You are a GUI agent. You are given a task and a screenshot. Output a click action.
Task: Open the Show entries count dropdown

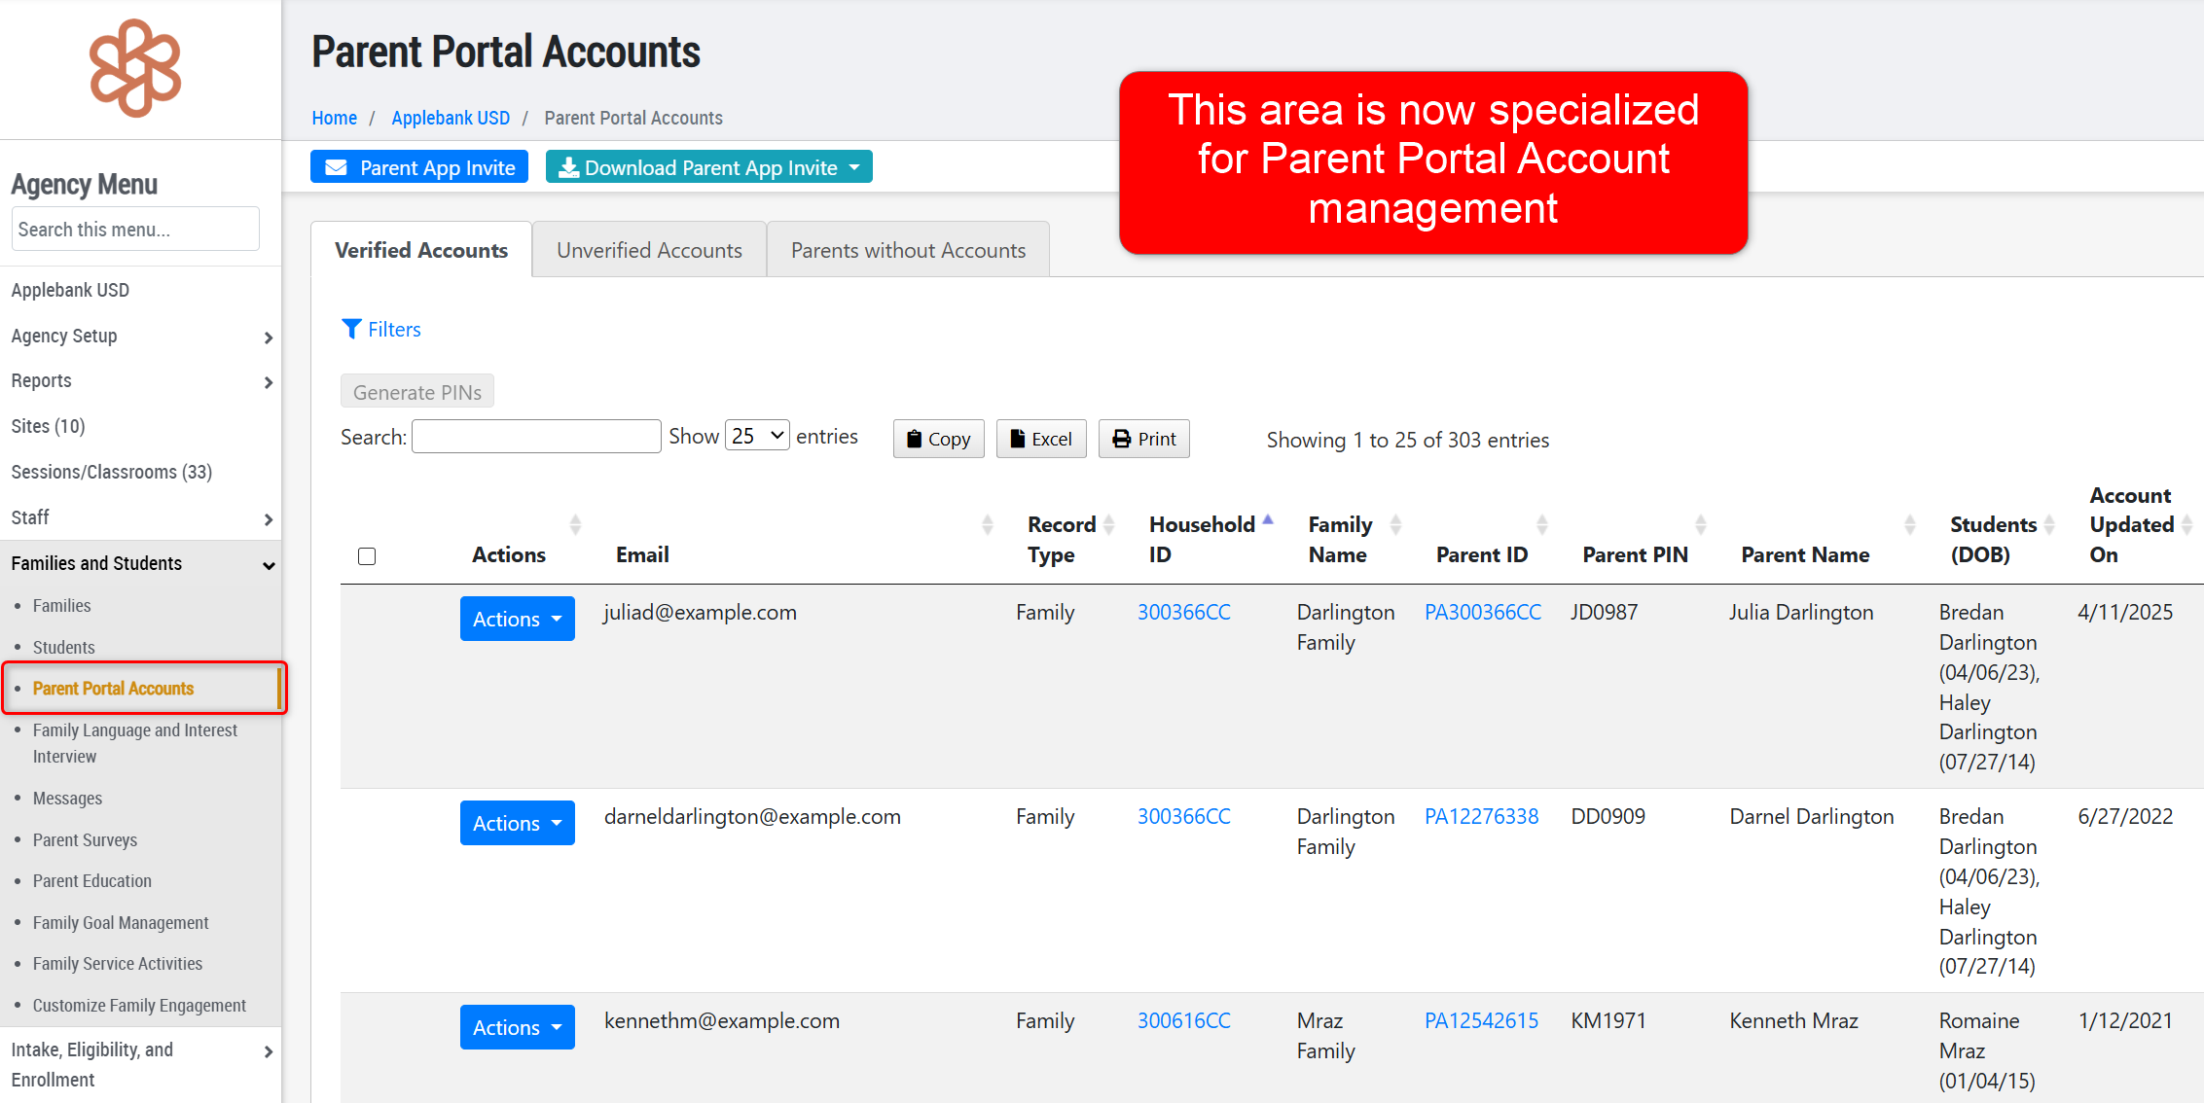coord(757,436)
